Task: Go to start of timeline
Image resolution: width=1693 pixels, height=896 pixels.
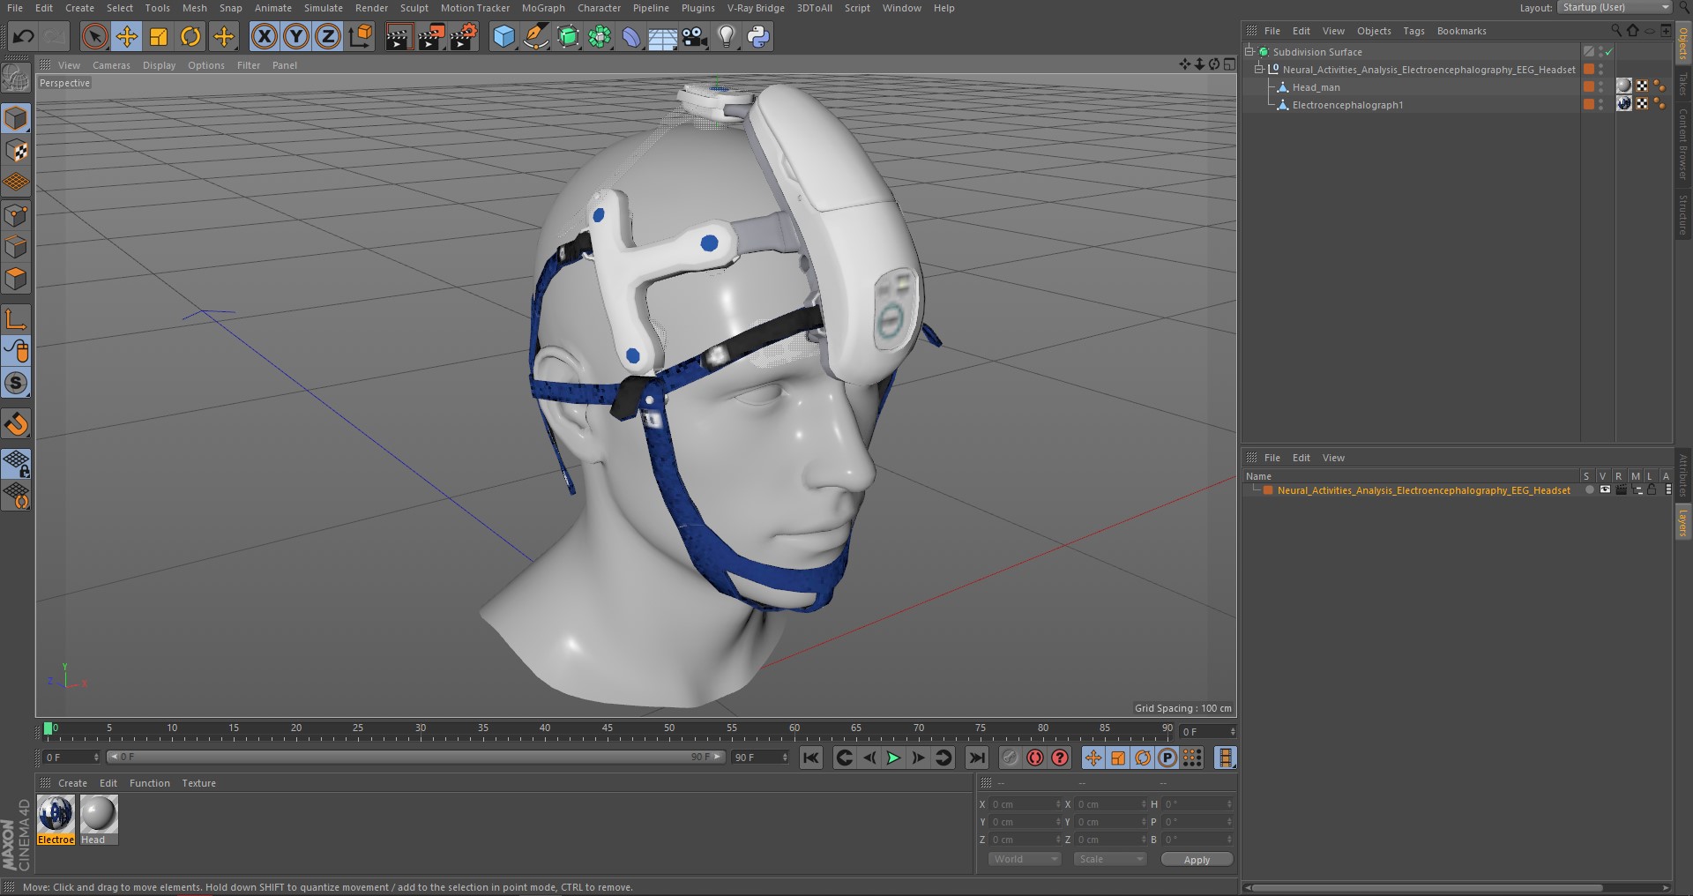Action: tap(811, 758)
